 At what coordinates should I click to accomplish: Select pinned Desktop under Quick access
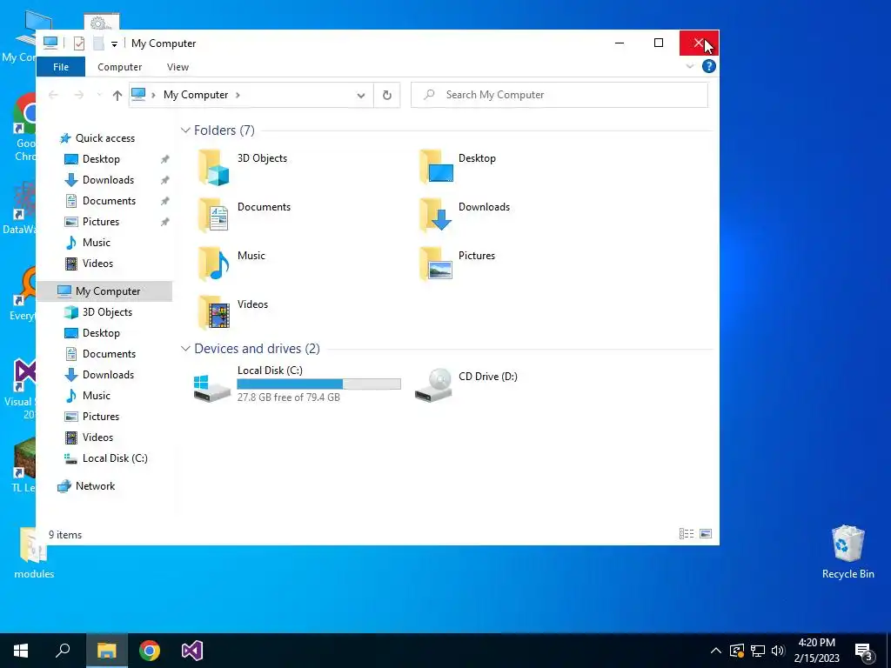pyautogui.click(x=101, y=159)
